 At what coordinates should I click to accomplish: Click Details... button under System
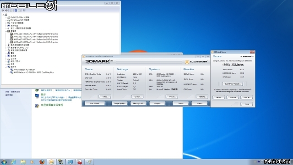pyautogui.click(x=172, y=97)
